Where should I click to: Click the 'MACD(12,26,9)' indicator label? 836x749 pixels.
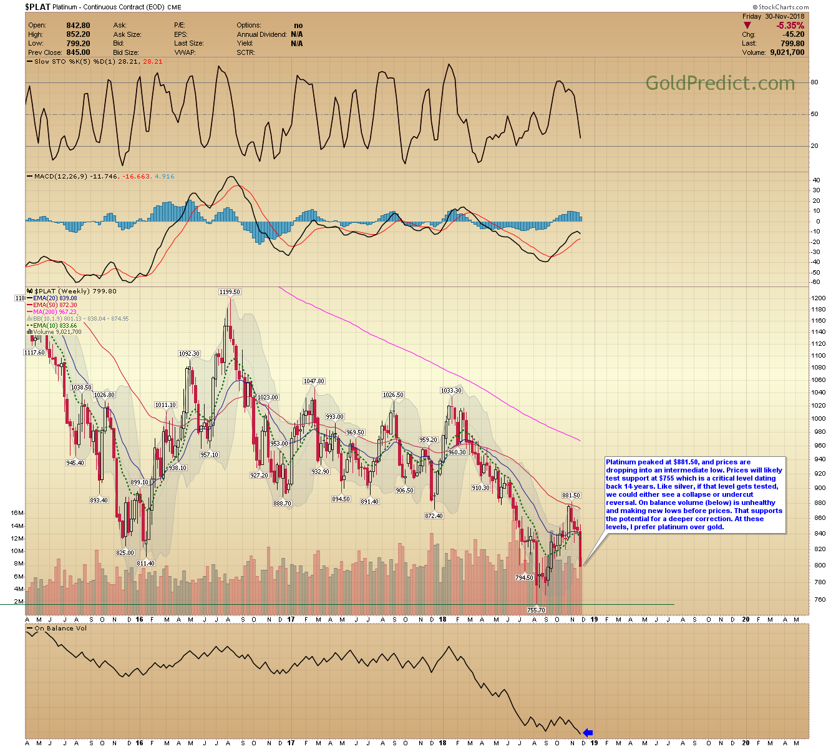tap(61, 177)
